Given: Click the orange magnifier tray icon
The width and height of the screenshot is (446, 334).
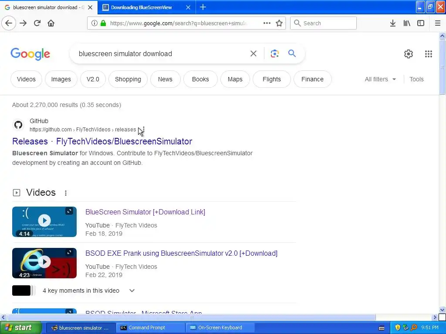Looking at the screenshot, I should (414, 327).
